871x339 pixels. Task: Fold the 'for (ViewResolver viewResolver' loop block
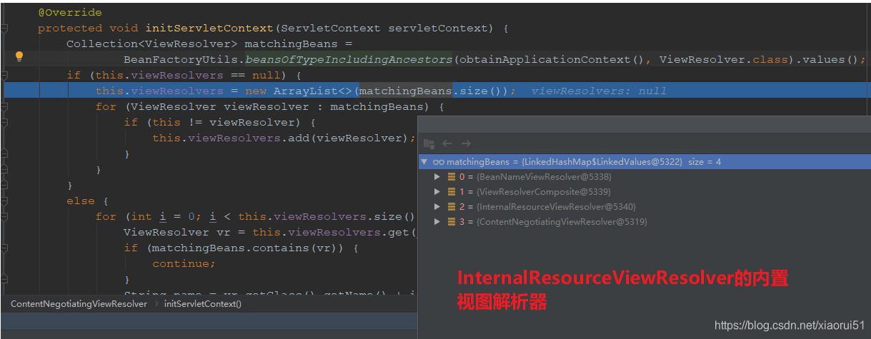click(4, 107)
